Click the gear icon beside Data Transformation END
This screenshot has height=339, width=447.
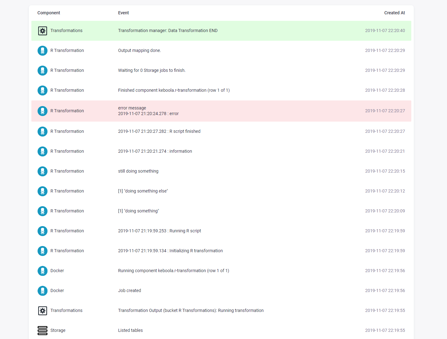tap(43, 31)
